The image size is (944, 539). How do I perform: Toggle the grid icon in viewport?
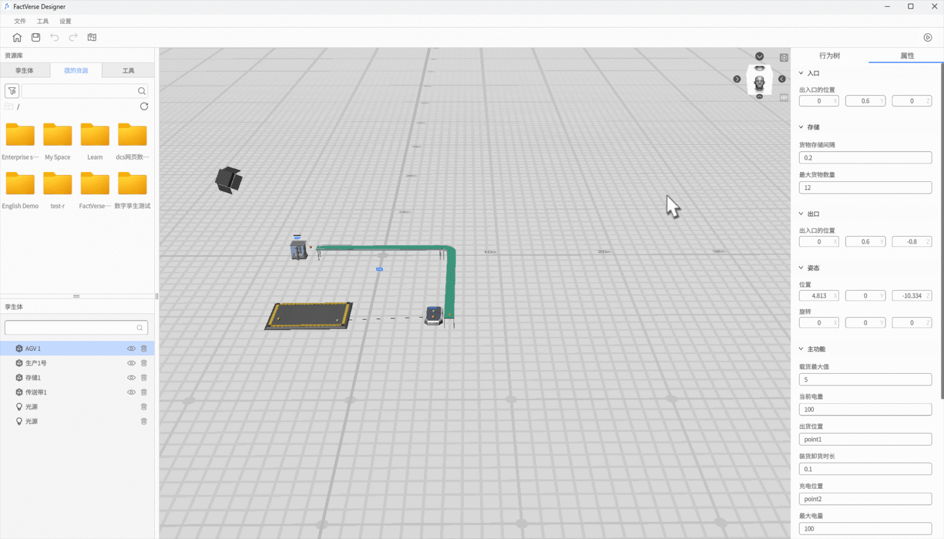(x=784, y=97)
